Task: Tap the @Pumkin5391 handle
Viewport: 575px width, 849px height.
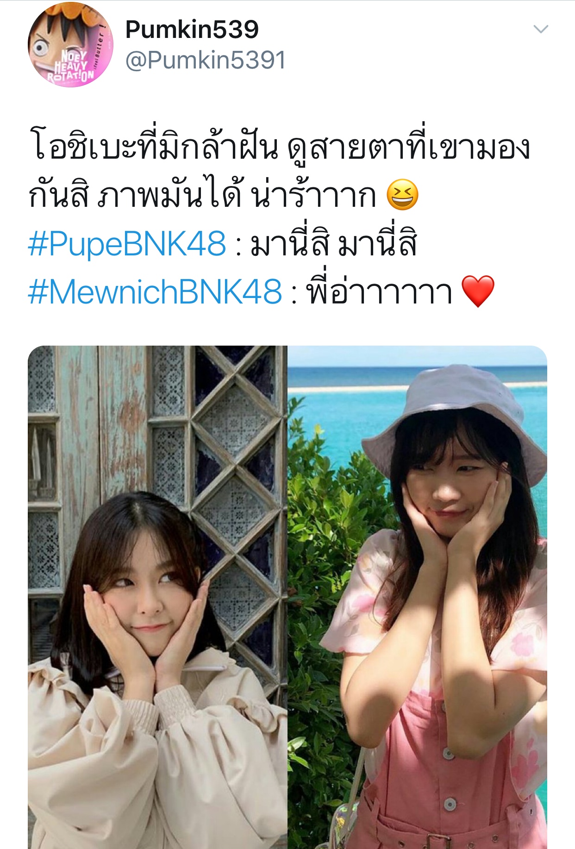Action: [x=206, y=60]
